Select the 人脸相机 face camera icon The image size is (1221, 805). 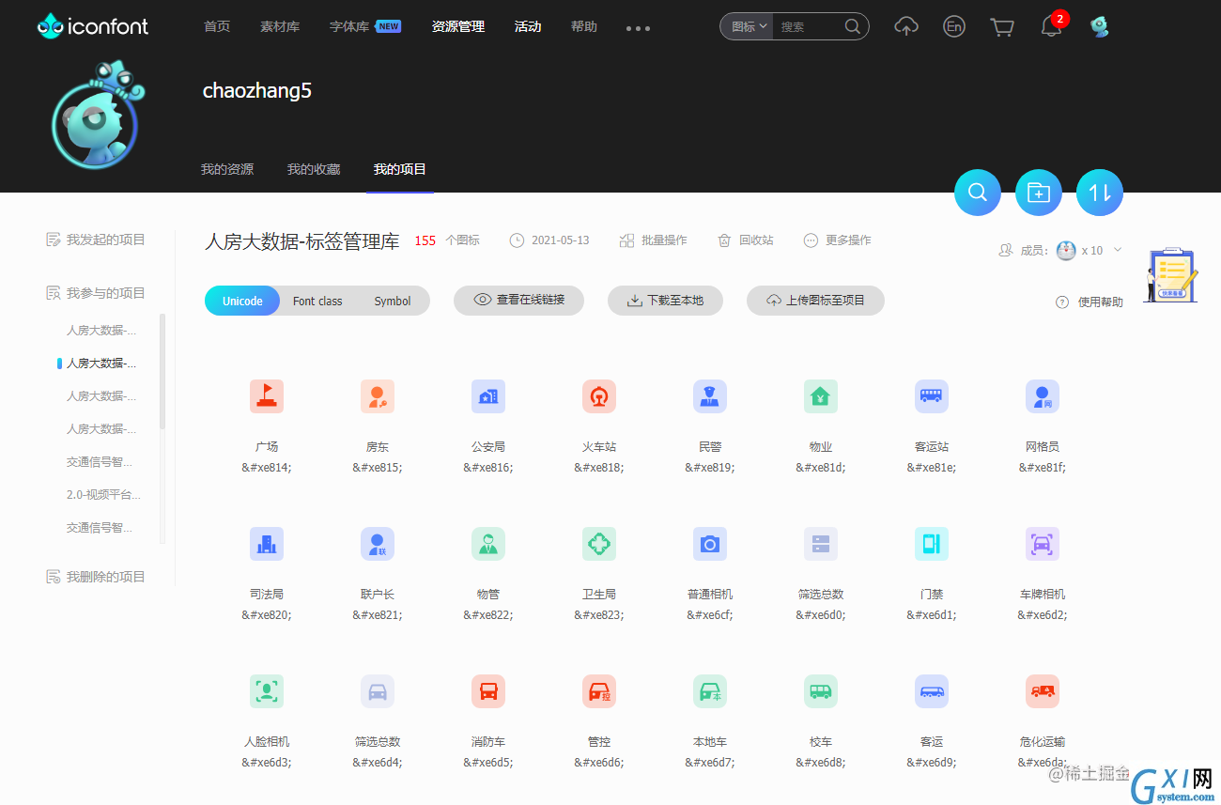267,691
